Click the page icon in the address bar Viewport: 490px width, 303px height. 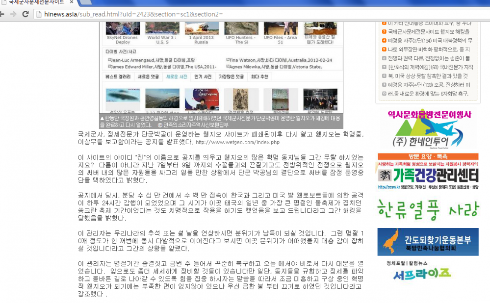39,14
